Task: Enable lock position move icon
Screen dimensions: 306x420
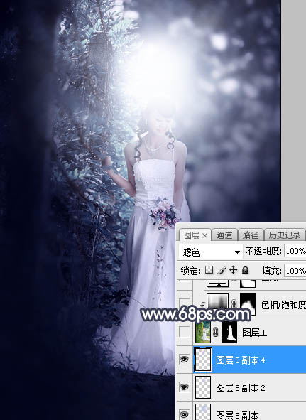Action: tap(234, 270)
